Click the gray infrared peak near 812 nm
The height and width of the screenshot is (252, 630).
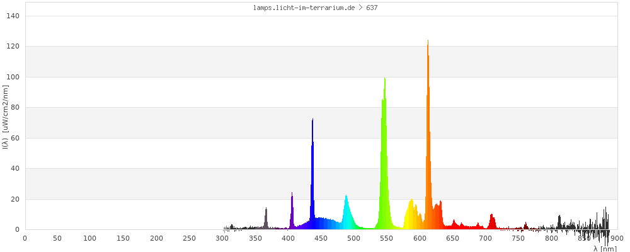coord(559,222)
